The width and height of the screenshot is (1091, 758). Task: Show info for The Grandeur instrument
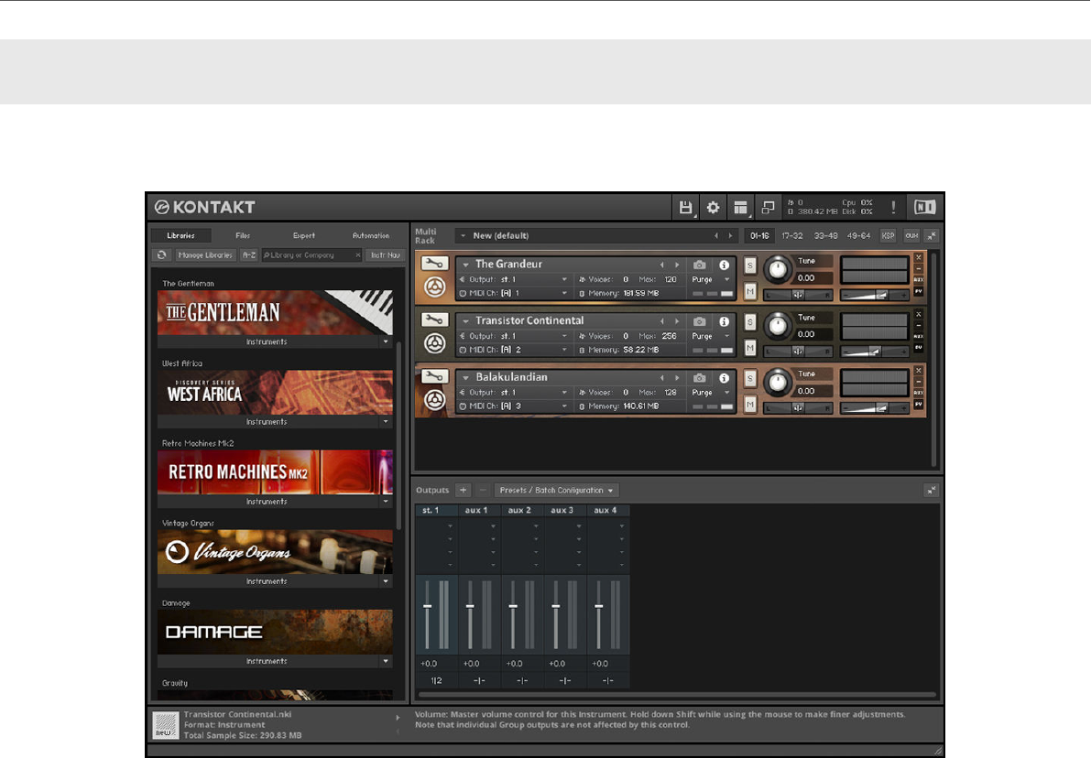pos(724,265)
